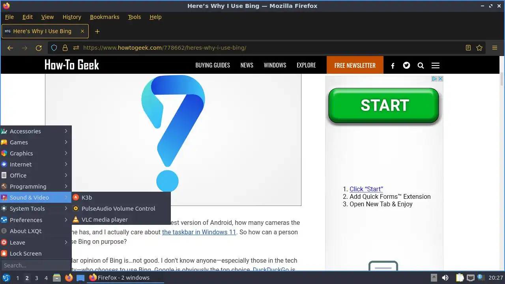Open the Bookmarks menu
This screenshot has width=505, height=284.
coord(105,17)
